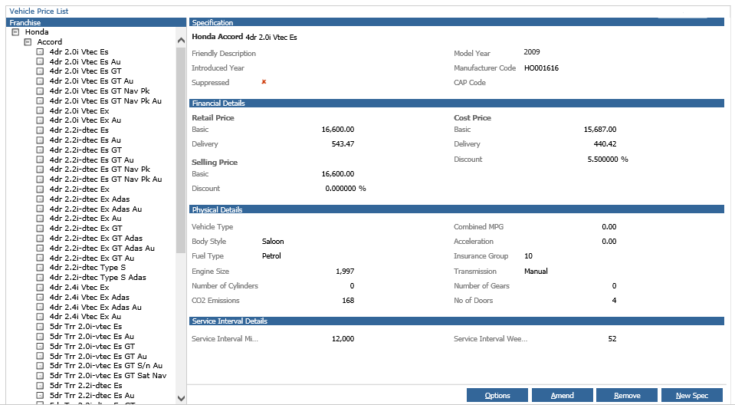
Task: Click node icon beside 4dr 2.2i-dtec Ex Adas
Action: (41, 199)
